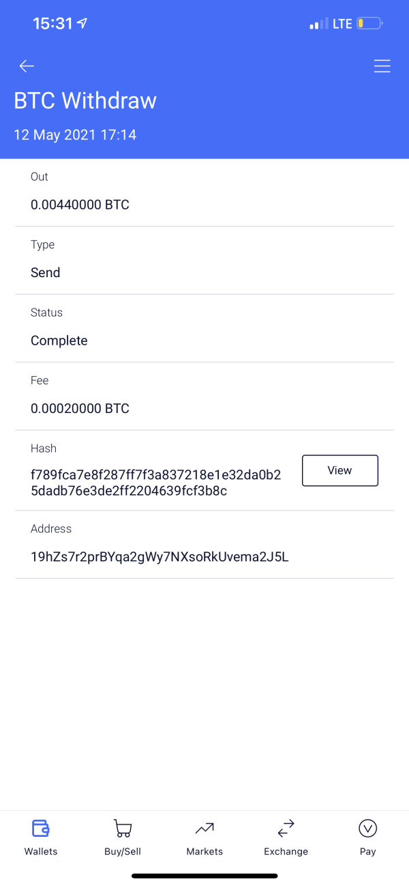Image resolution: width=409 pixels, height=886 pixels.
Task: Select the transaction hash text
Action: tap(156, 483)
